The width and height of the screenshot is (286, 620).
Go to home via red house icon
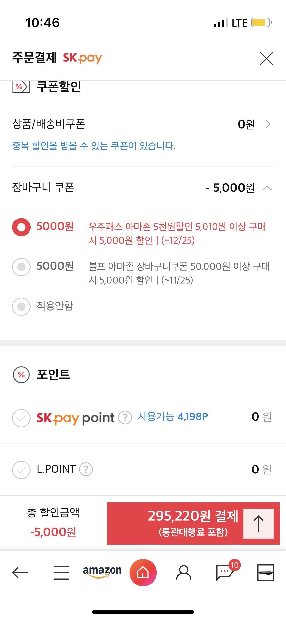(x=143, y=573)
